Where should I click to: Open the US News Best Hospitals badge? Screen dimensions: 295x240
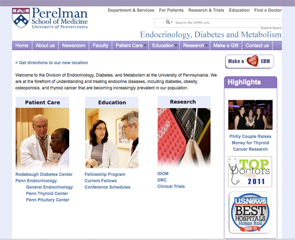(250, 213)
